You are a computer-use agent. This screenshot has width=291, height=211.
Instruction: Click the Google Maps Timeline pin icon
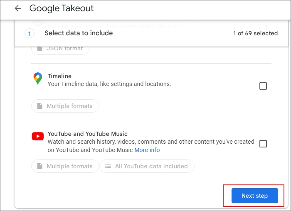coord(38,78)
